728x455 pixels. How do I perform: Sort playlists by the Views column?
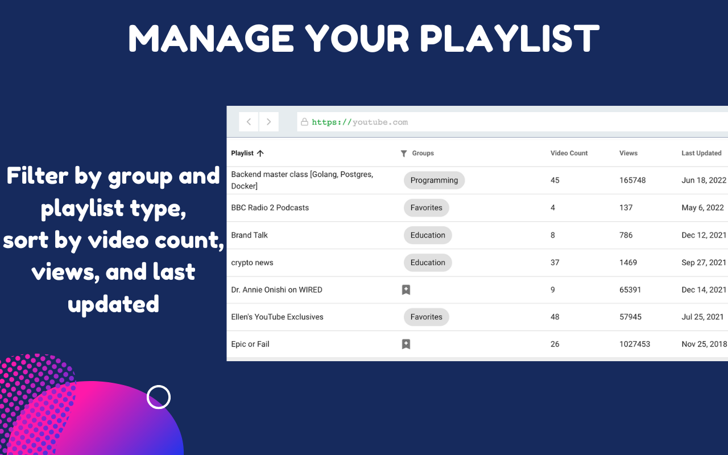point(628,153)
